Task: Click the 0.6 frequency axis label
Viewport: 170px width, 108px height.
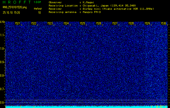Action: tap(2, 102)
